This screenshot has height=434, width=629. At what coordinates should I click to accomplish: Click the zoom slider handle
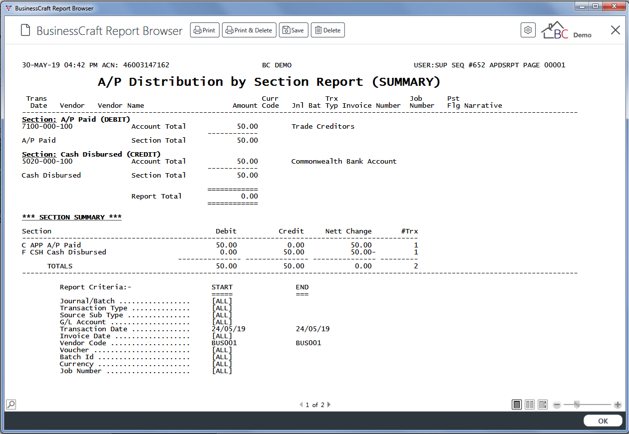click(577, 405)
